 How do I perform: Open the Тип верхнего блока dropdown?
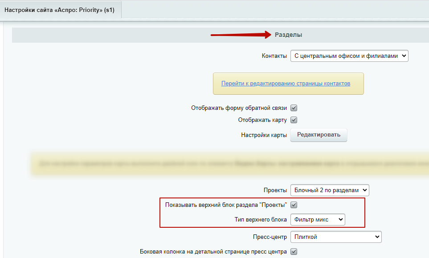[x=318, y=219]
